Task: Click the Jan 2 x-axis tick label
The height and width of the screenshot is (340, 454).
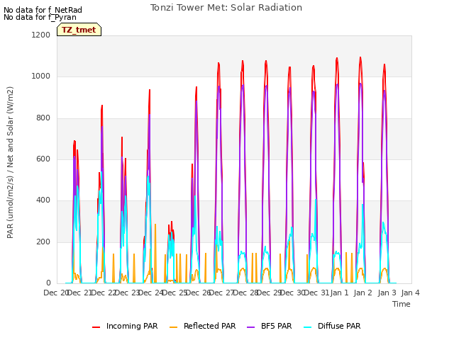Action: (363, 293)
